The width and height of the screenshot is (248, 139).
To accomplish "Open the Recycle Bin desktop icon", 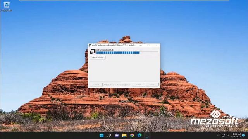I will coord(7,6).
